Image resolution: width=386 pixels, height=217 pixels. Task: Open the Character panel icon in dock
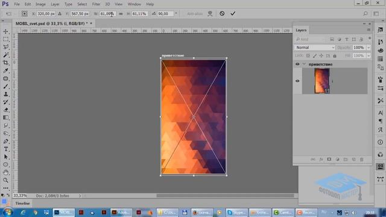point(381,113)
